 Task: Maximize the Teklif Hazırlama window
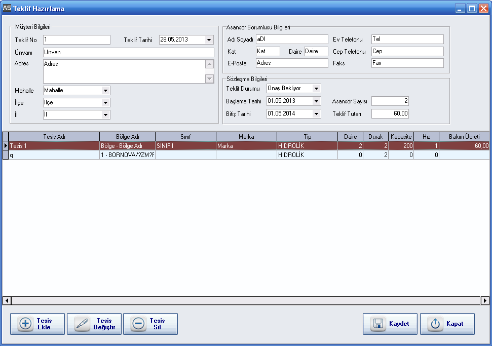click(472, 9)
